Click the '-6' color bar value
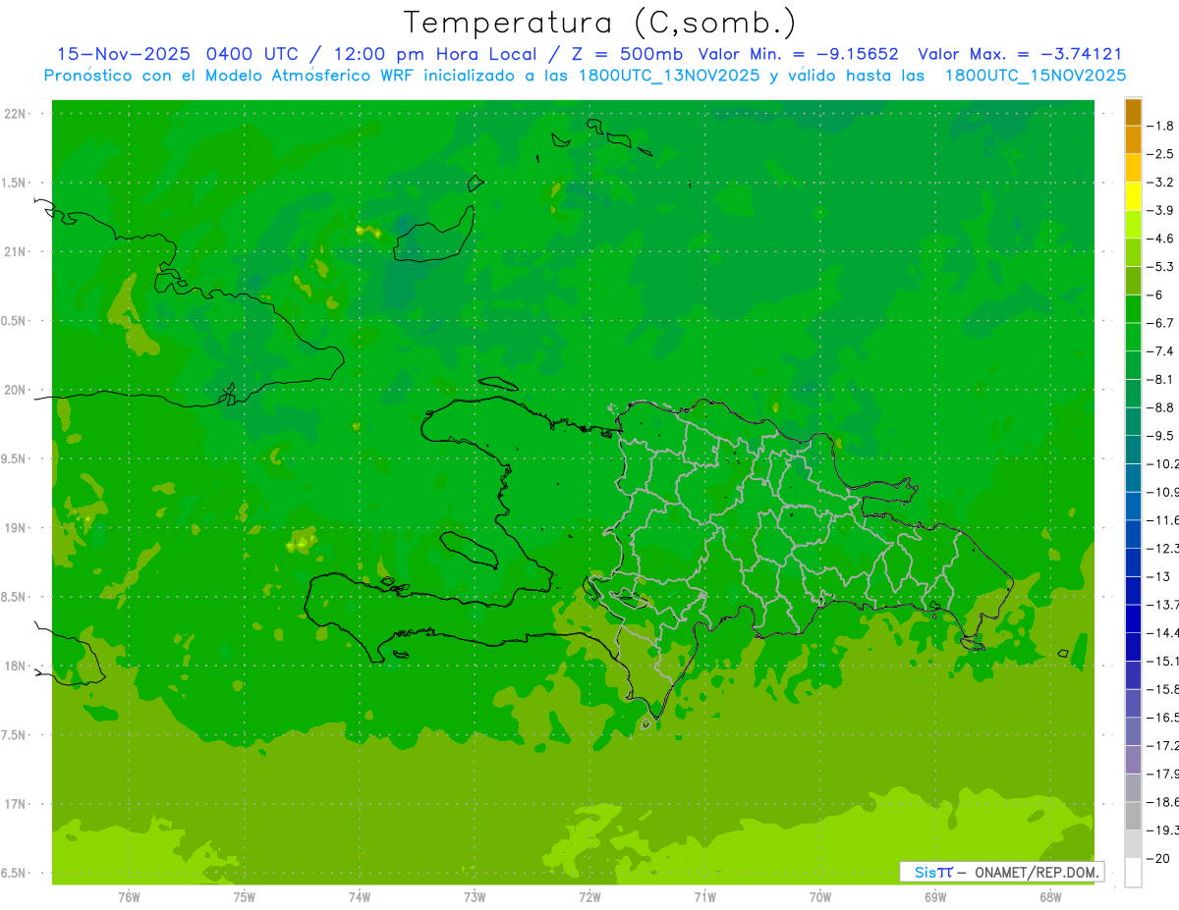 pyautogui.click(x=1155, y=295)
